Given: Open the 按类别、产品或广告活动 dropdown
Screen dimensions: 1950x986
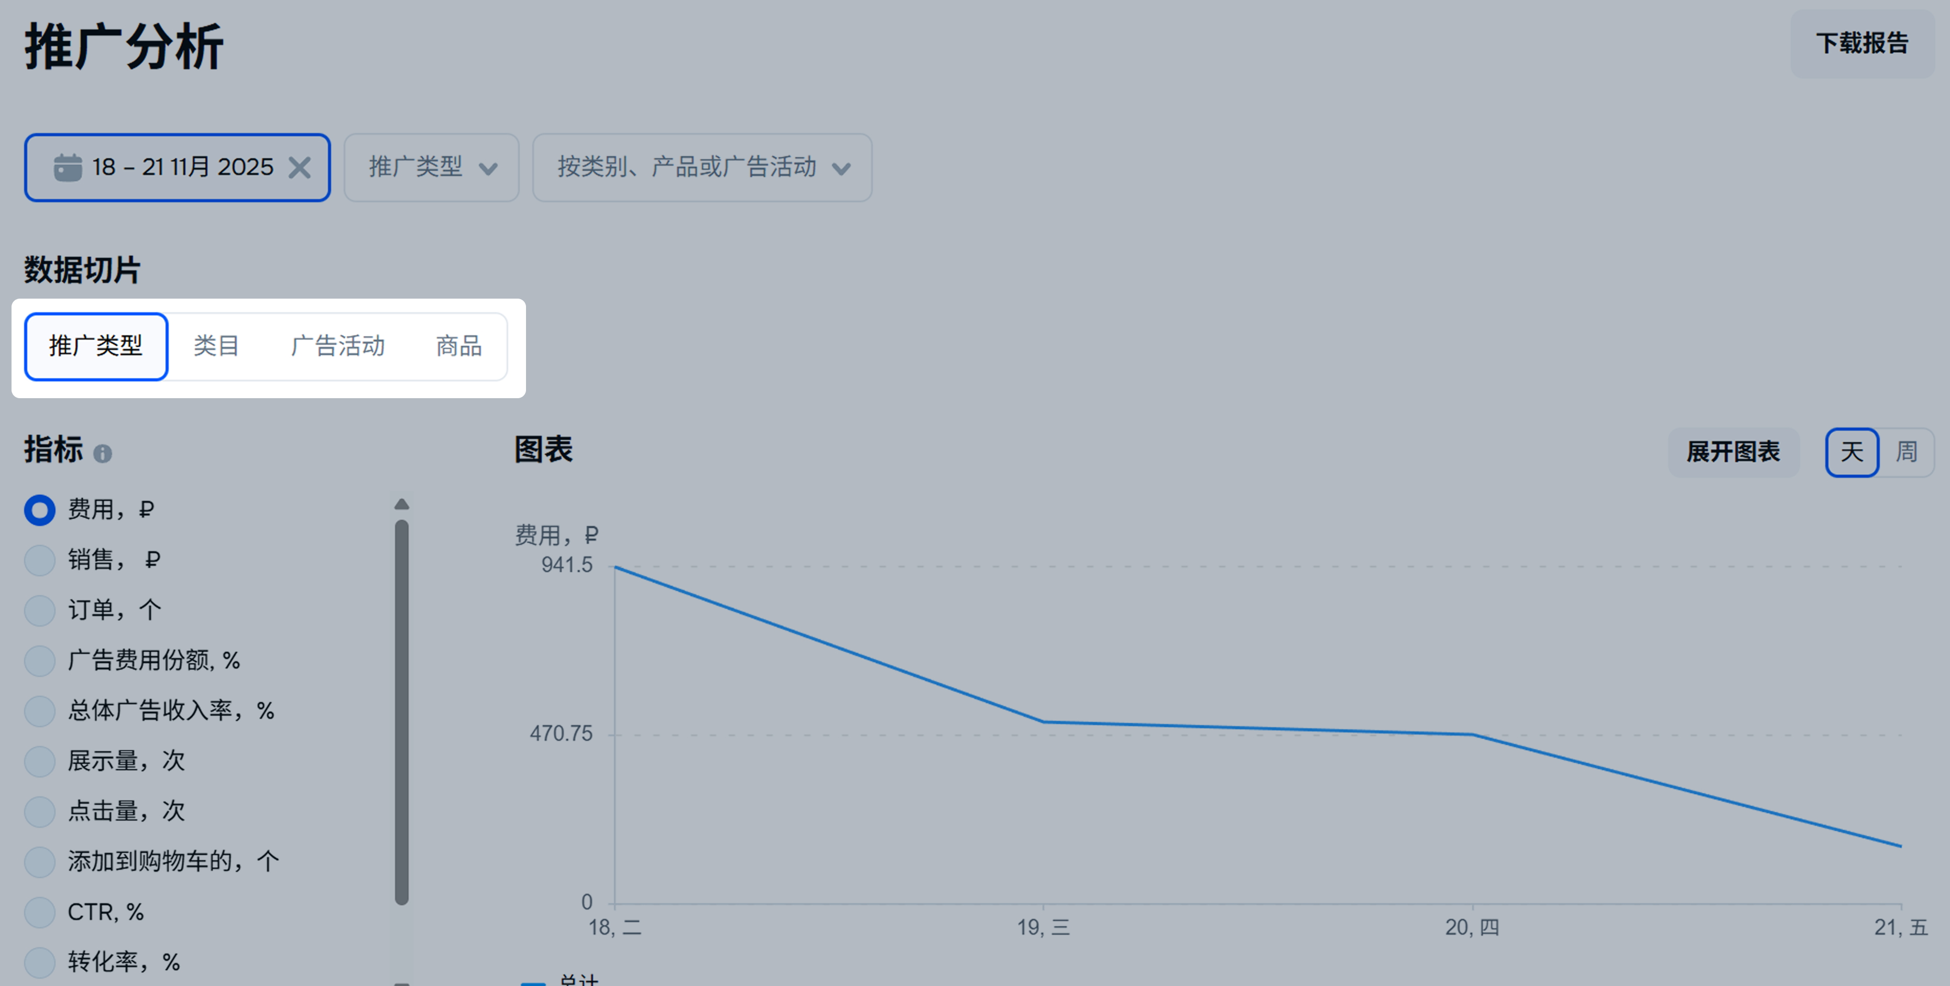Looking at the screenshot, I should 702,167.
